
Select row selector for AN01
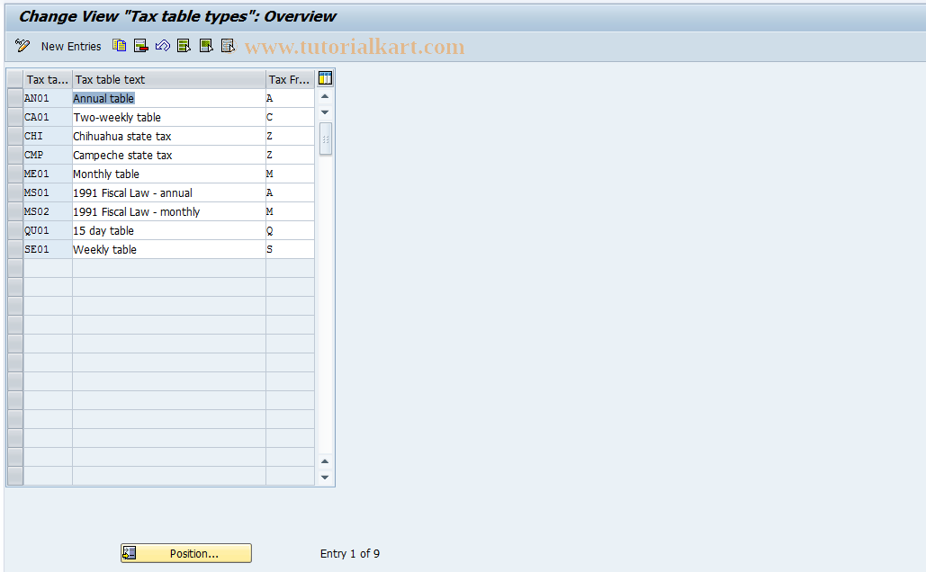pos(15,98)
